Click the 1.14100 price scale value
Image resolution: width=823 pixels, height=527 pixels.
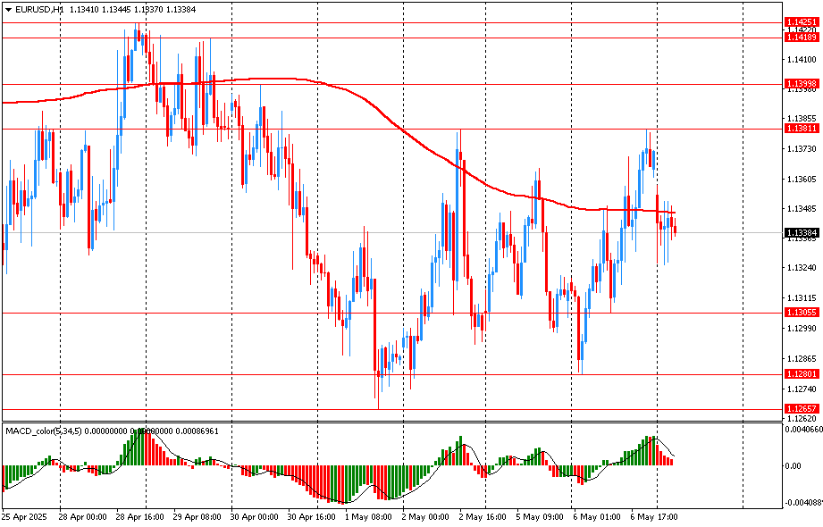(802, 60)
